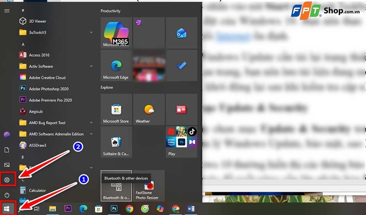Click the A letter heading

[23, 44]
